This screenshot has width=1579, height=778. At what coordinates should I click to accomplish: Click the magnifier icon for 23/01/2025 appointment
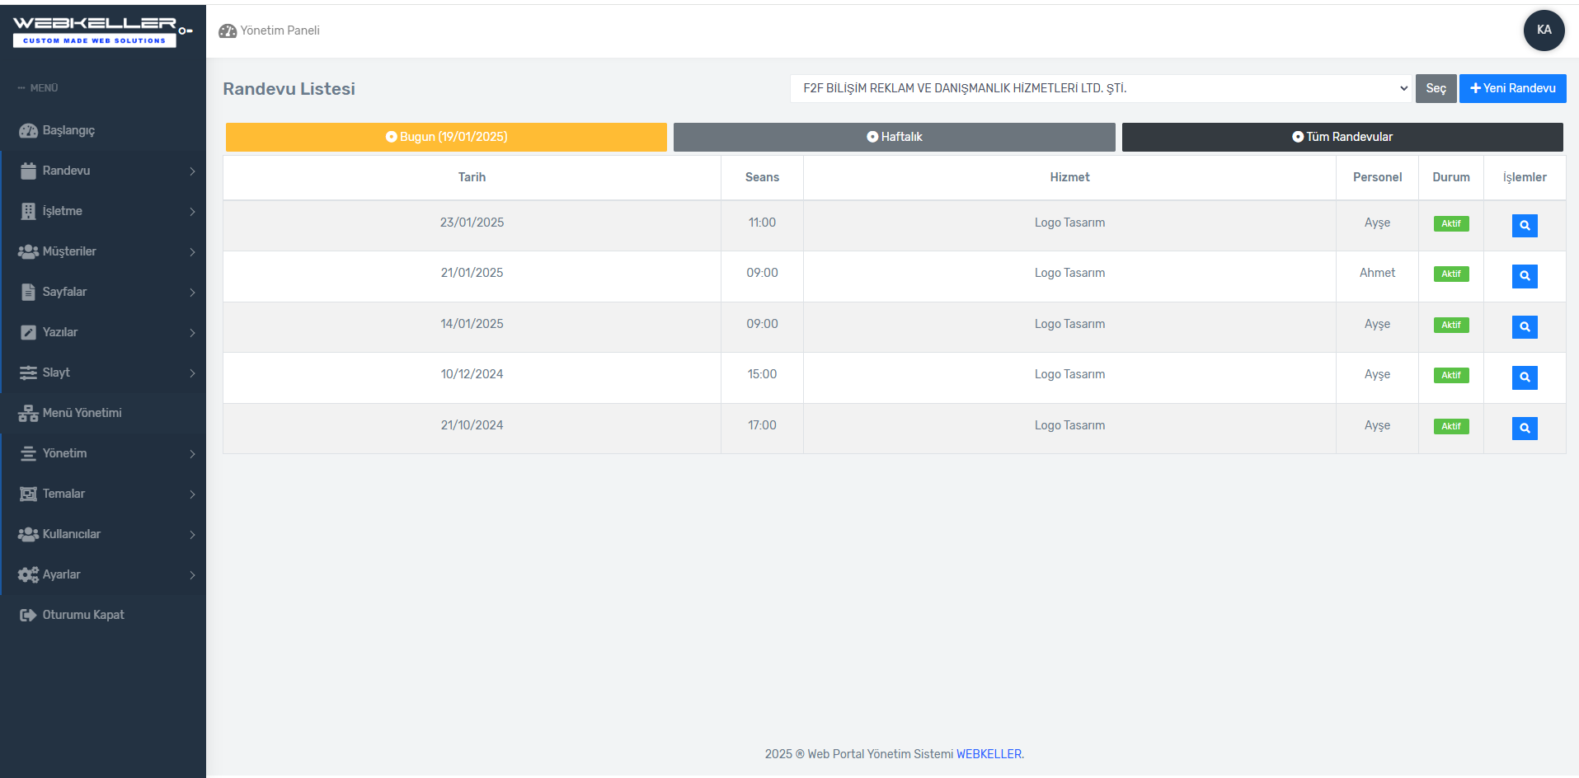(1525, 225)
